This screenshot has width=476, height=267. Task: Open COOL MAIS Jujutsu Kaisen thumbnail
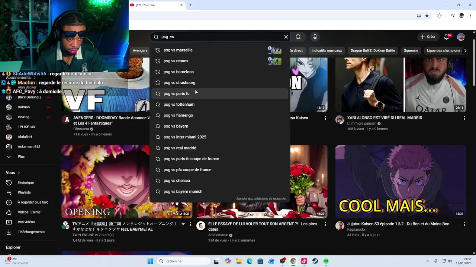(x=401, y=182)
